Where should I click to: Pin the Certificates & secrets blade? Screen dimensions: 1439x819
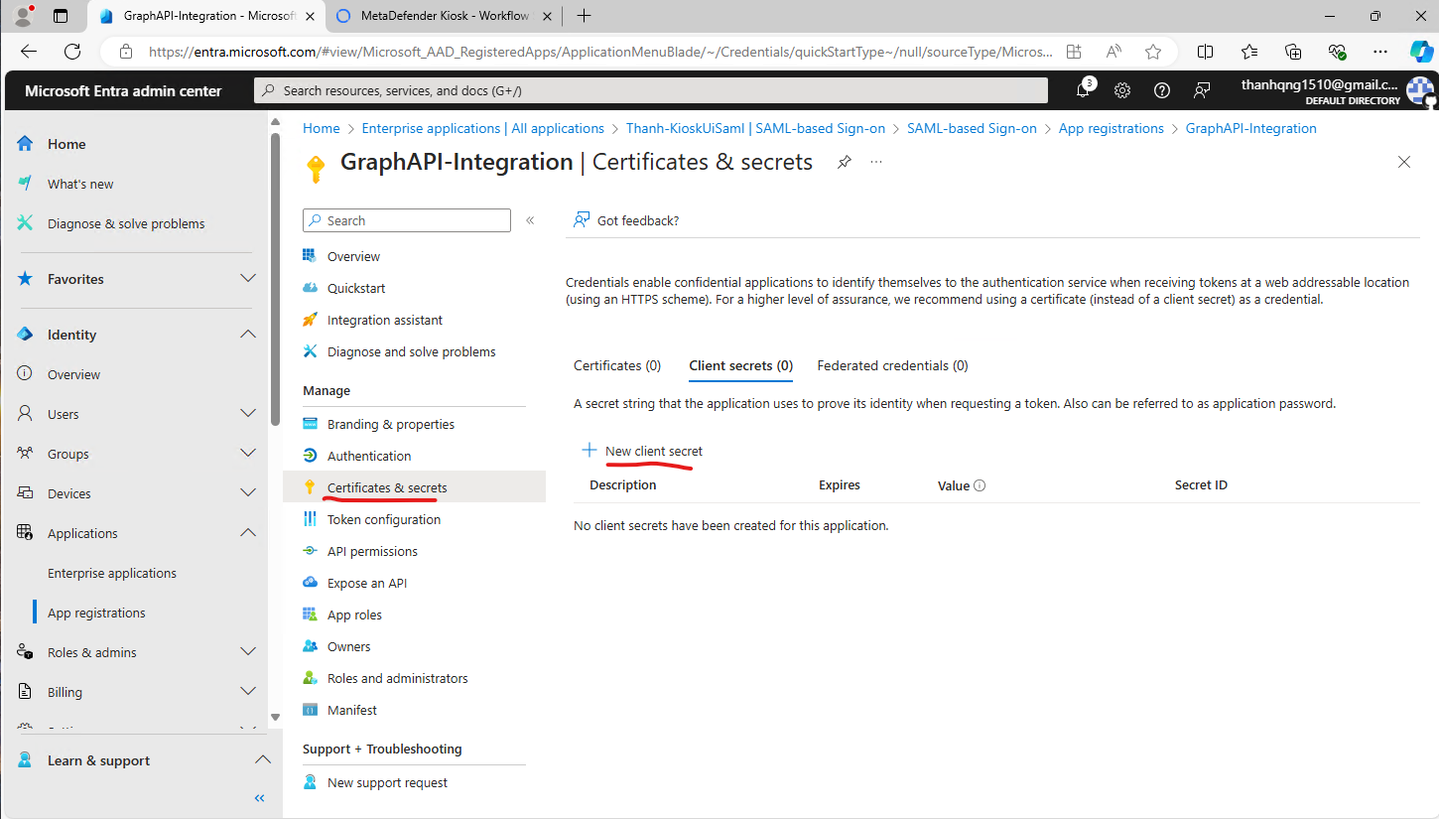click(844, 162)
